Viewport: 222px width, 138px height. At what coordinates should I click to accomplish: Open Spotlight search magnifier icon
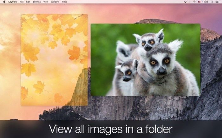click(212, 2)
